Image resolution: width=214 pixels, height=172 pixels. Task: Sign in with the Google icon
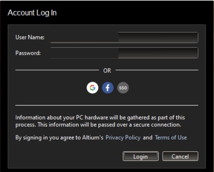[x=92, y=88]
